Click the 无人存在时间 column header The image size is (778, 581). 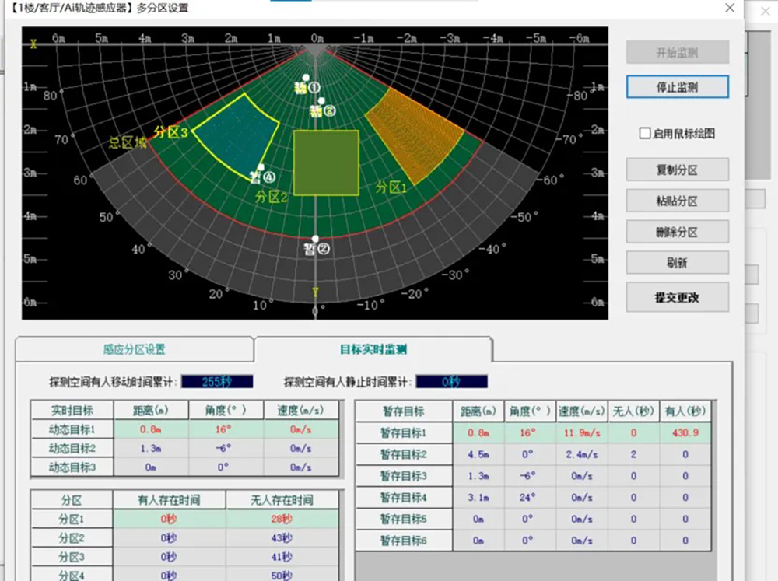282,499
